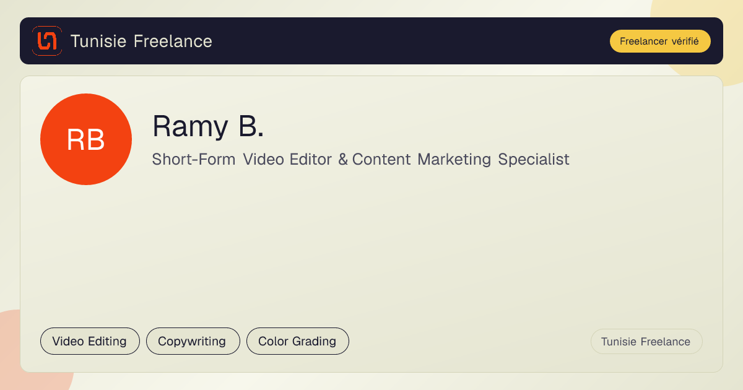Choose the Video Editing skill tag
The width and height of the screenshot is (743, 390).
90,341
